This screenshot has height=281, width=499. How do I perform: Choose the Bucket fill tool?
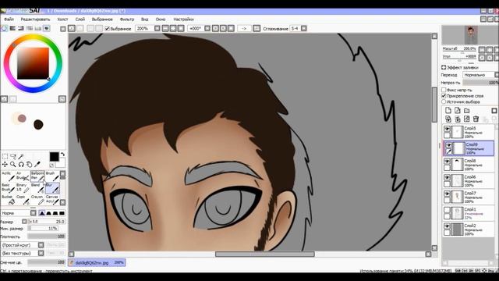(9, 200)
